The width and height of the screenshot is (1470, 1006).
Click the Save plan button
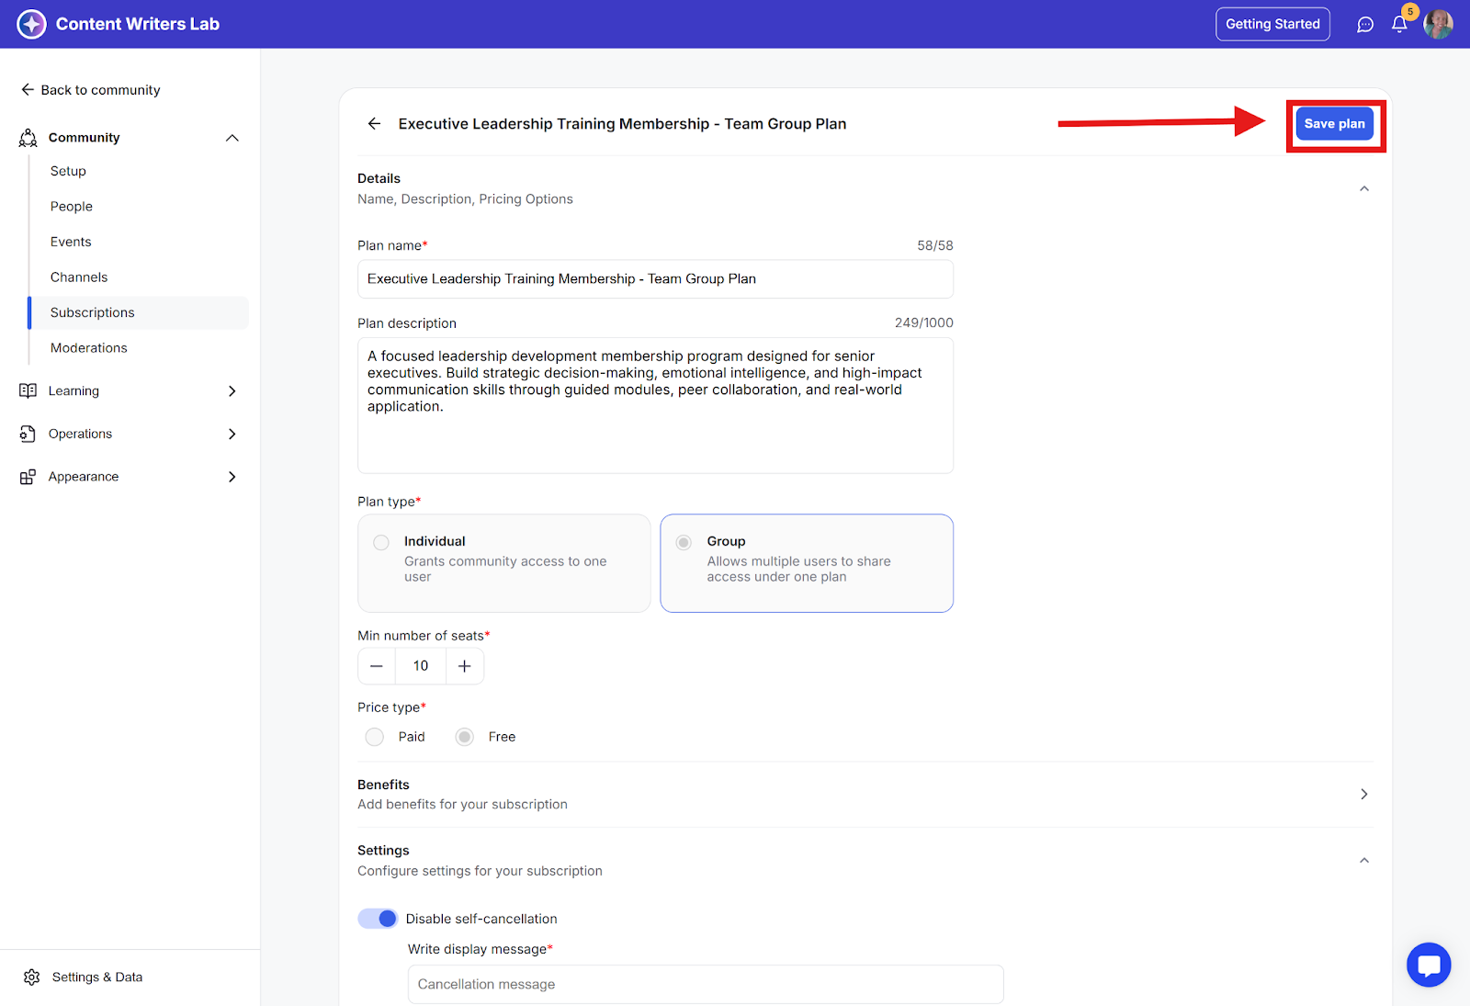pyautogui.click(x=1334, y=124)
